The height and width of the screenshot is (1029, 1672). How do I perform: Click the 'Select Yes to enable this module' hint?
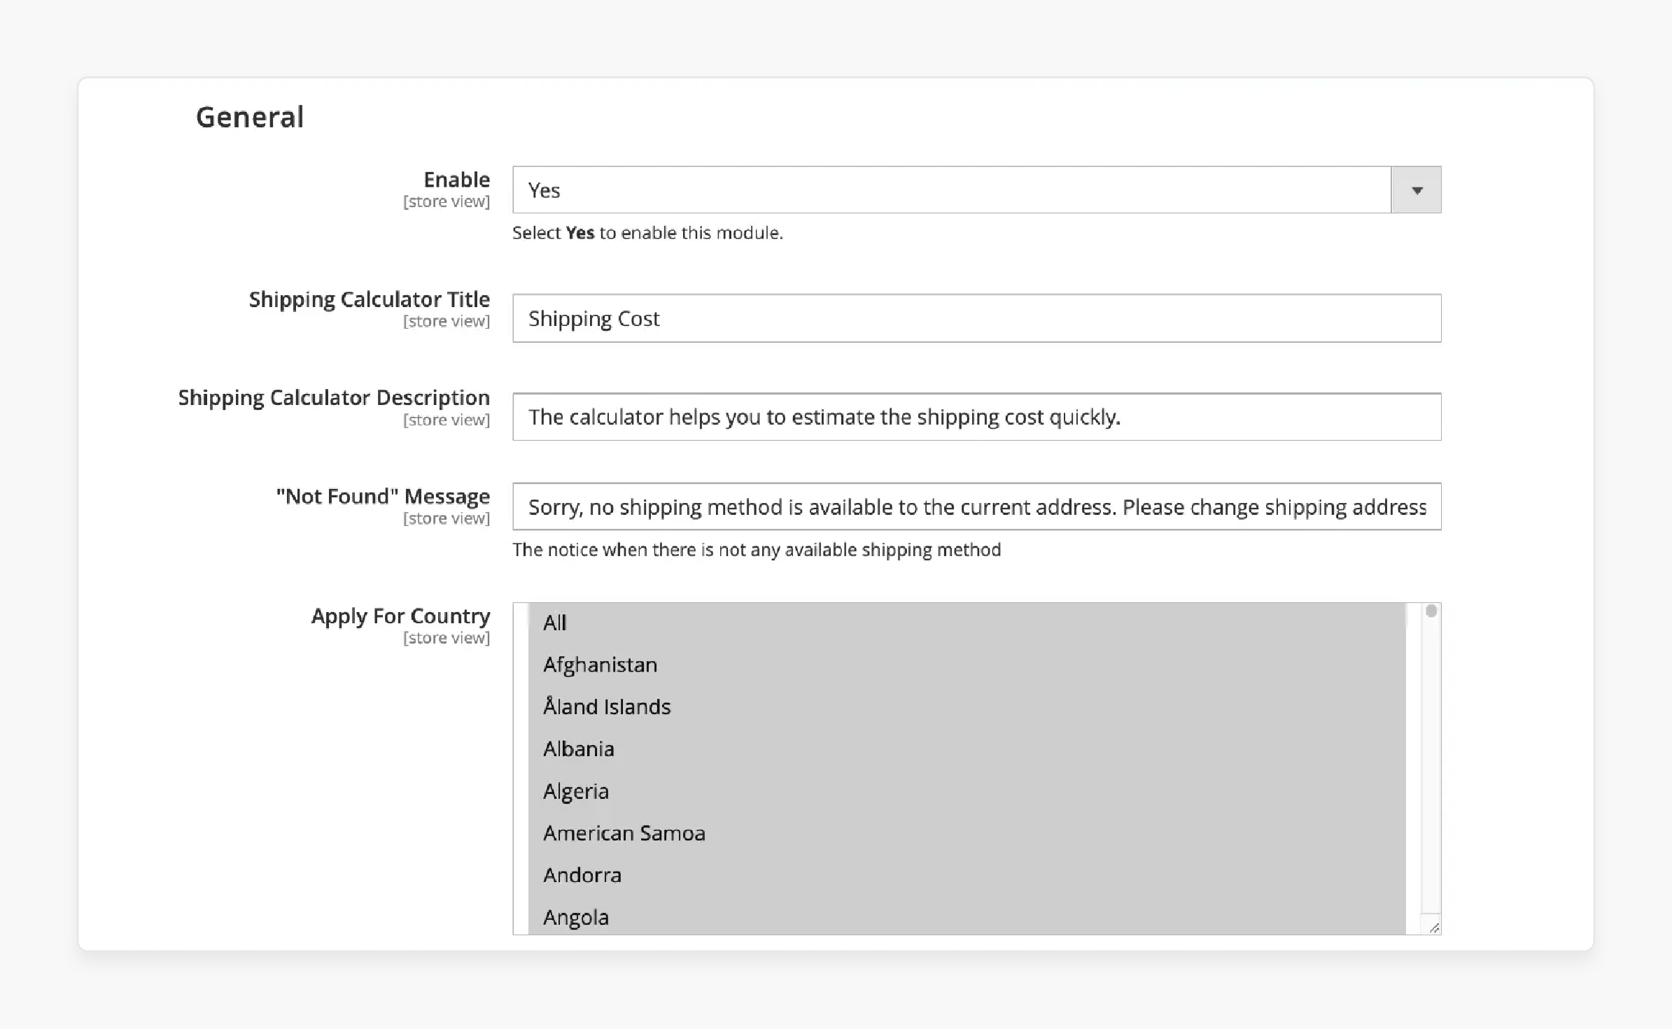click(x=647, y=233)
